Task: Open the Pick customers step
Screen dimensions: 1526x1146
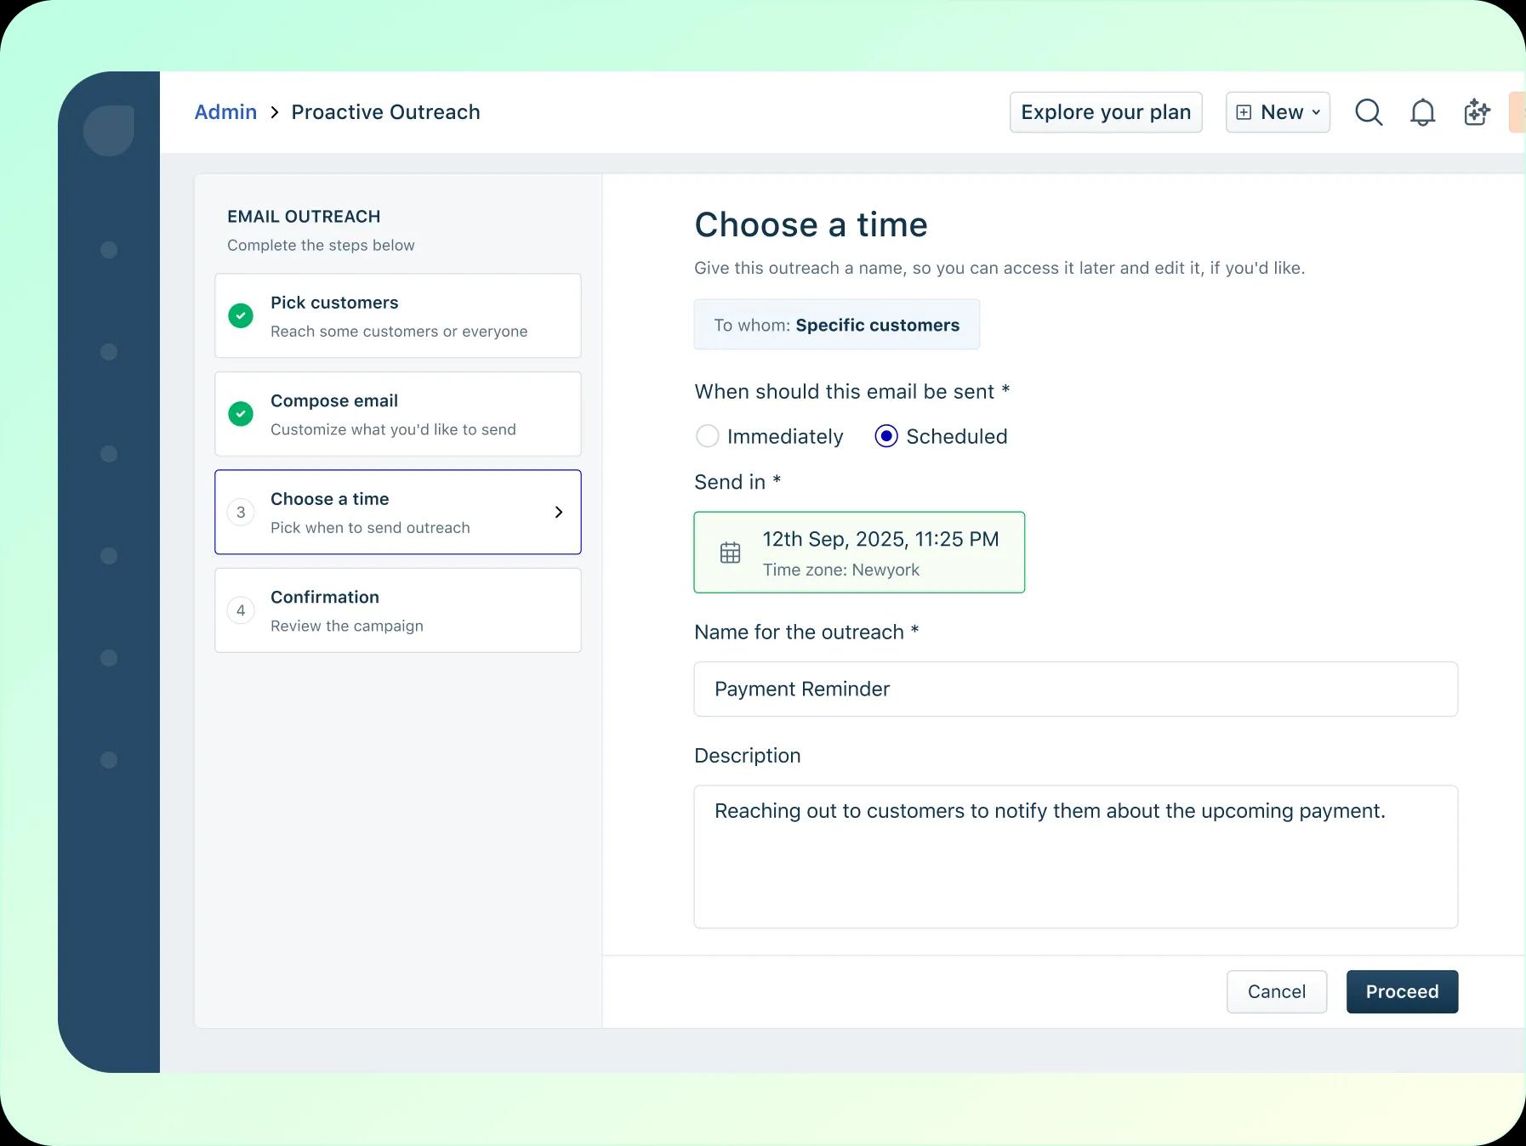Action: 397,315
